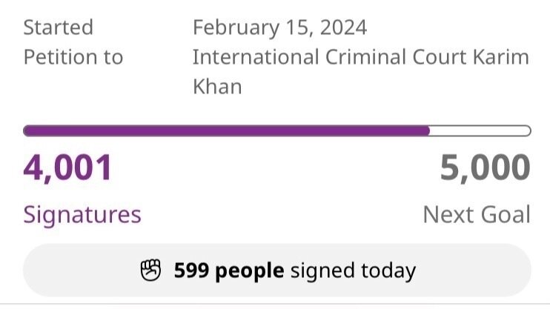The image size is (550, 309).
Task: Click the Petition to label
Action: (x=73, y=57)
